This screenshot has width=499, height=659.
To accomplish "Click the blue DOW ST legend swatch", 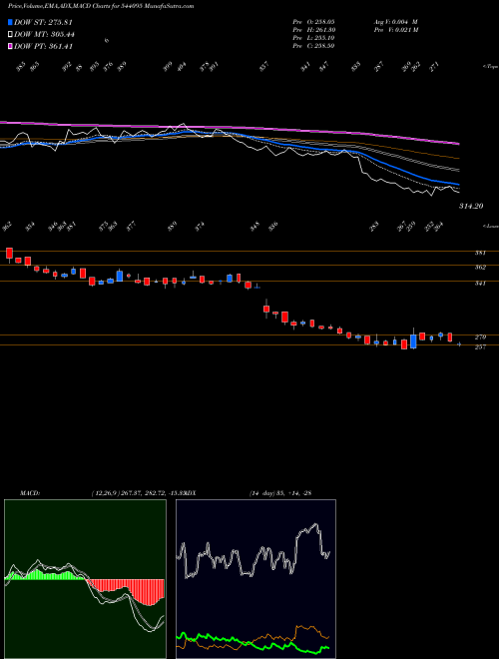I will tap(10, 22).
